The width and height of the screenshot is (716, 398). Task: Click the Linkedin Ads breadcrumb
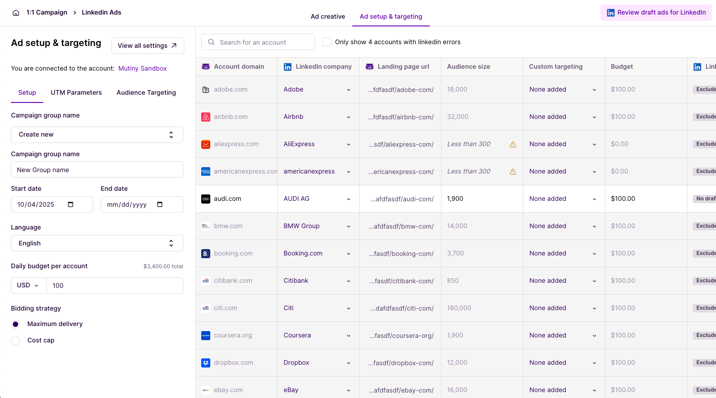(x=102, y=12)
